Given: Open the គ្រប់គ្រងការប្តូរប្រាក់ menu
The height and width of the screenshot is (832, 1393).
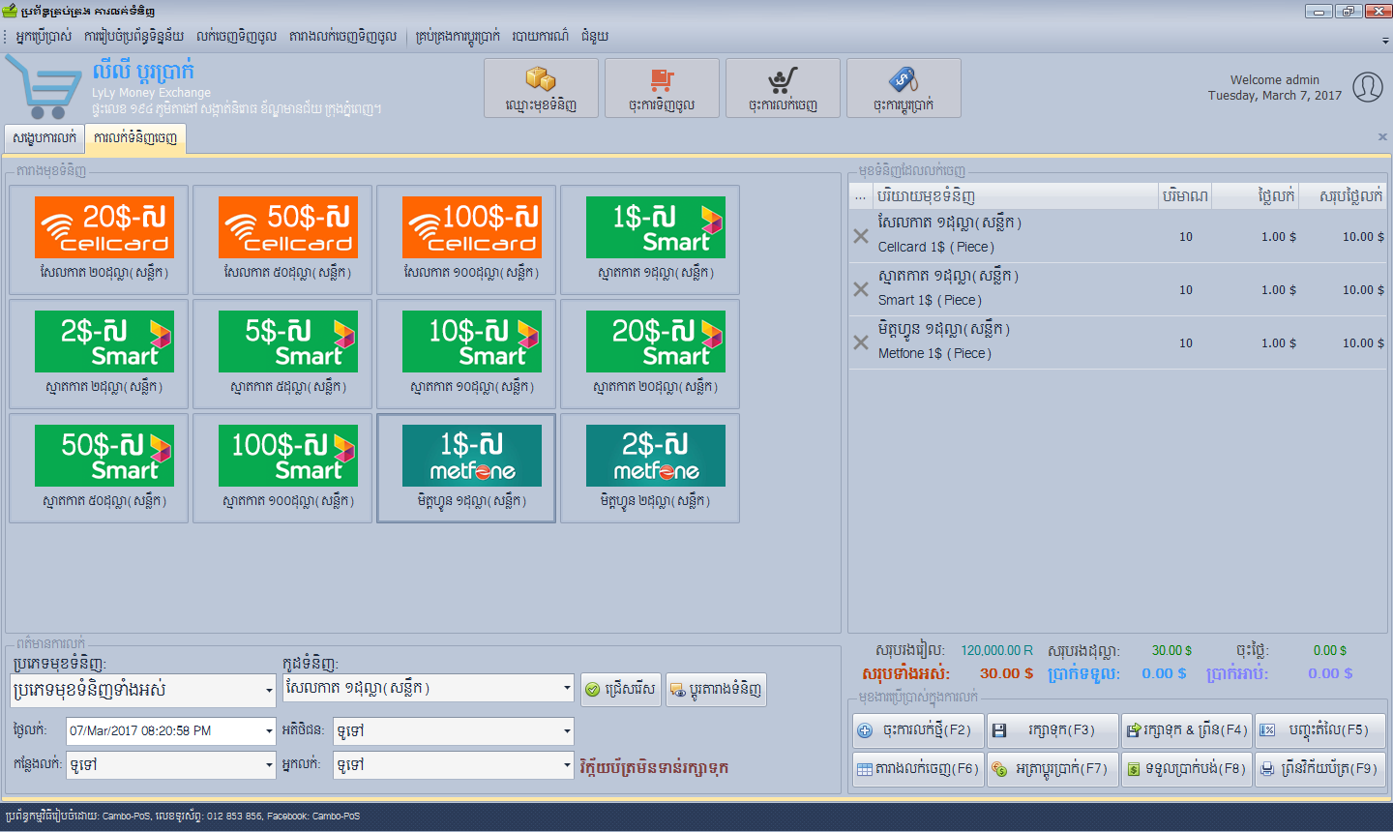Looking at the screenshot, I should coord(458,37).
